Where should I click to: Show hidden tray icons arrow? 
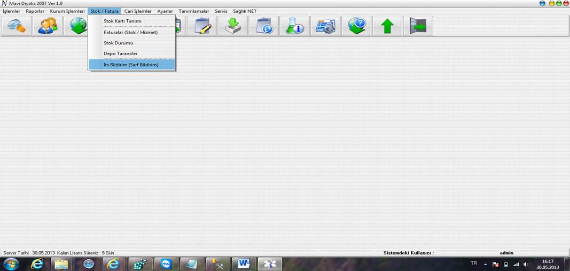pyautogui.click(x=485, y=264)
